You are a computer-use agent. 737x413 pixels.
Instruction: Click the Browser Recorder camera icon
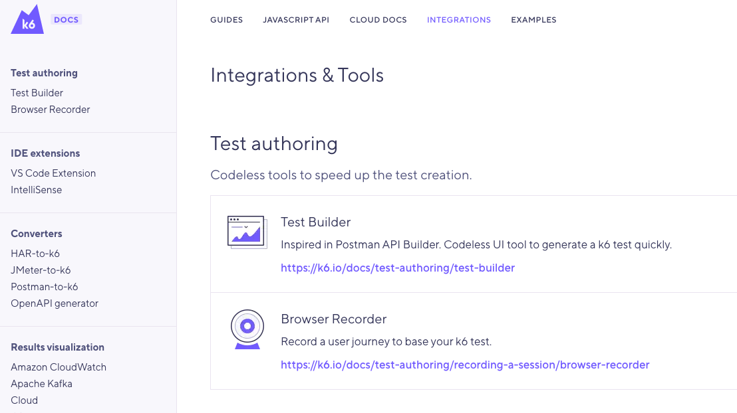click(247, 329)
